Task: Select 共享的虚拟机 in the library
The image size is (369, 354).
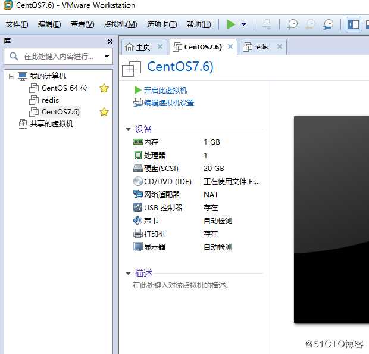Action: [52, 124]
